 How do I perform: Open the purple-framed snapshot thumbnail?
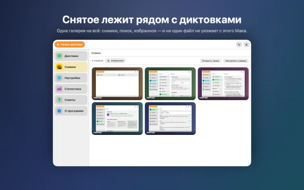point(223,84)
